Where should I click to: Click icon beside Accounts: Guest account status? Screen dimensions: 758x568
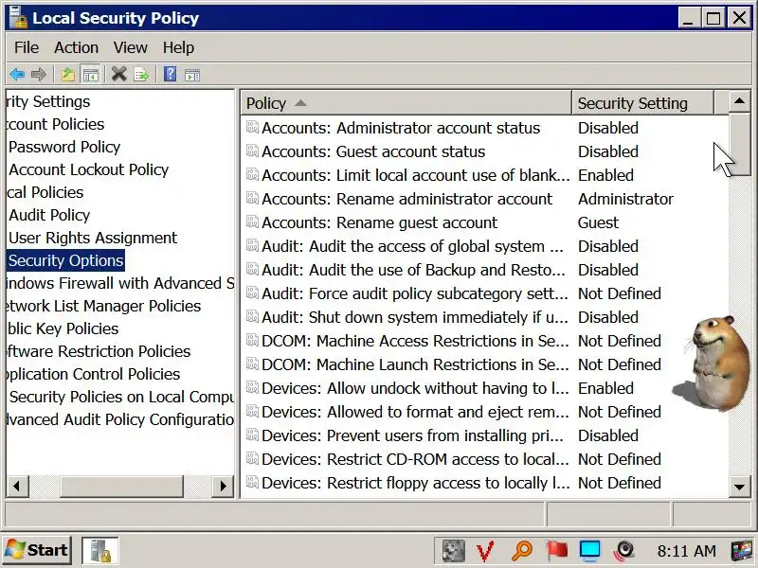252,151
